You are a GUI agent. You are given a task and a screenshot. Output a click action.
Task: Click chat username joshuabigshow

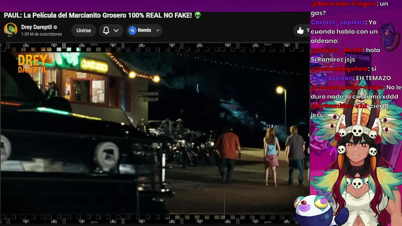339,69
